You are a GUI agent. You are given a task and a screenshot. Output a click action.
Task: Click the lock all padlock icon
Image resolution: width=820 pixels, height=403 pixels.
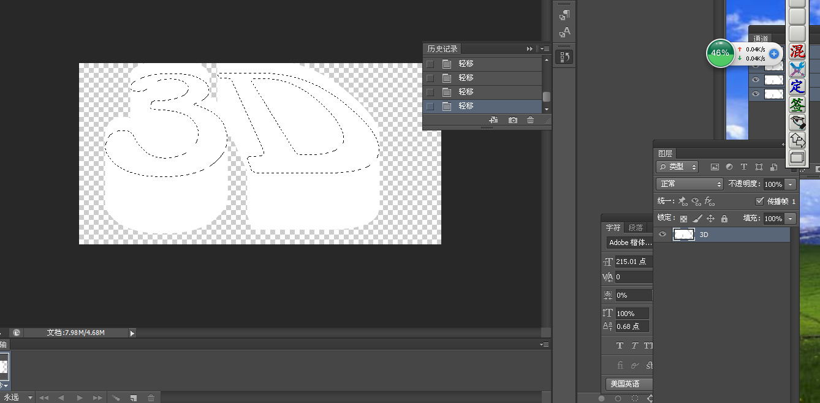pyautogui.click(x=724, y=219)
